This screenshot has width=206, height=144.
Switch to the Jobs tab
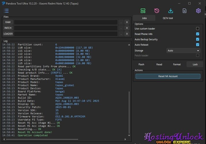[x=144, y=18]
